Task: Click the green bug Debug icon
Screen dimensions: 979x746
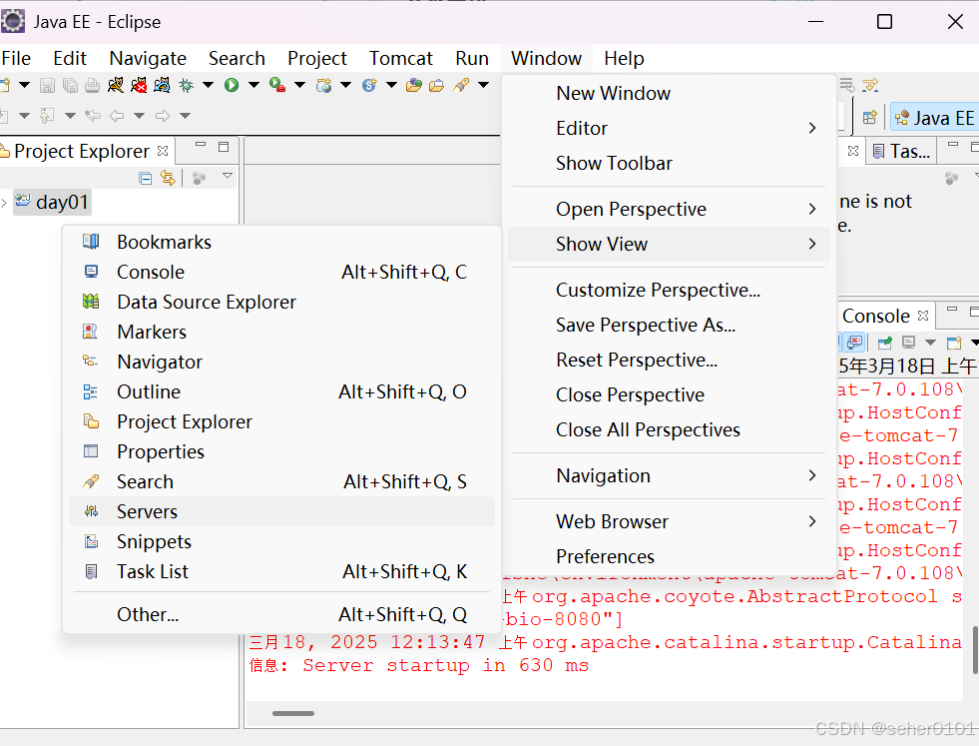Action: tap(186, 84)
